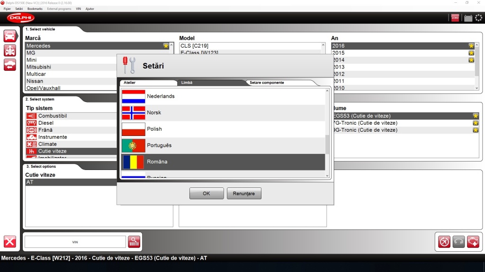Click the Diesel glow plug icon

[31, 123]
